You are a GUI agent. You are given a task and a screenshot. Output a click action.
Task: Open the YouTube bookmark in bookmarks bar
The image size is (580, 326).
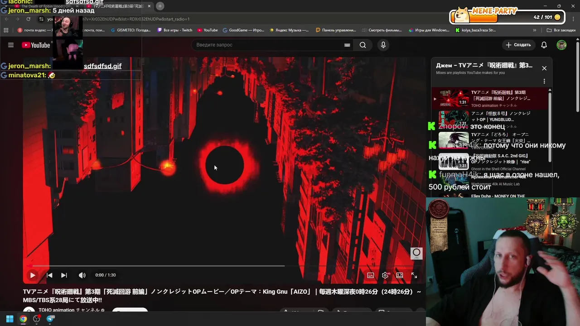pos(208,30)
